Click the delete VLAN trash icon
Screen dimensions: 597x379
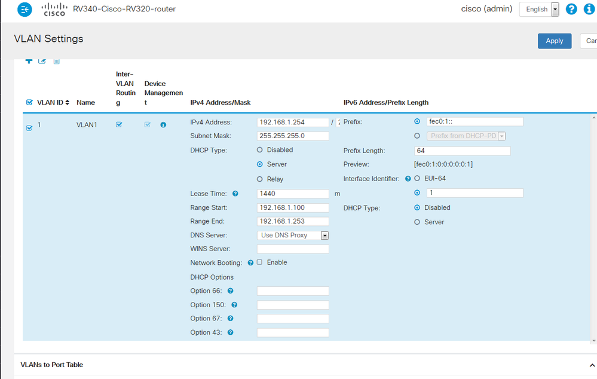(57, 62)
